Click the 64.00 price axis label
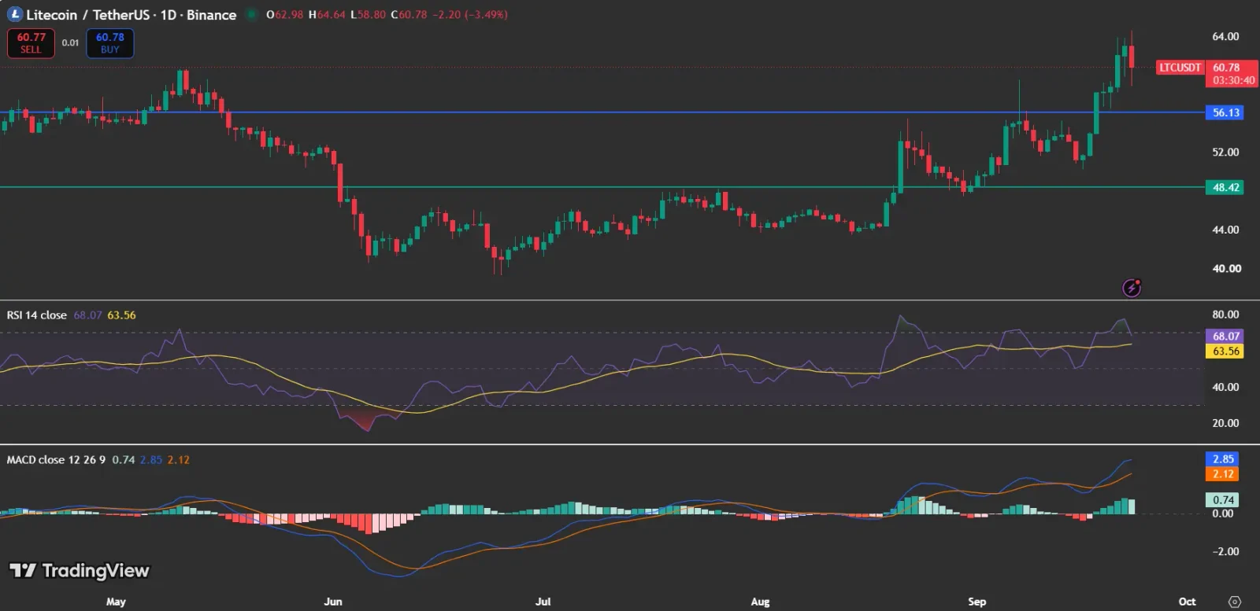 [x=1225, y=37]
